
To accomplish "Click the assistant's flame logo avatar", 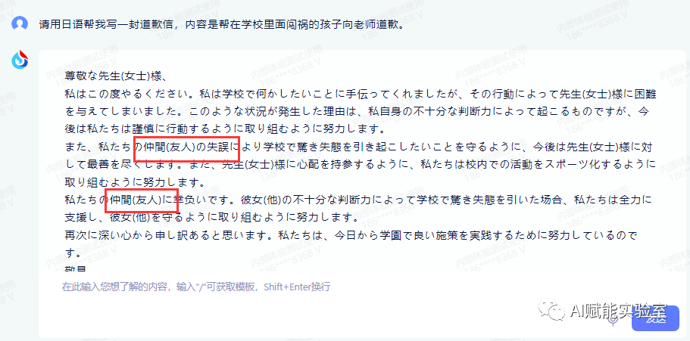I will [20, 60].
